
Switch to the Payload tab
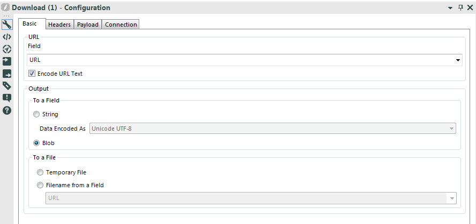pyautogui.click(x=88, y=25)
